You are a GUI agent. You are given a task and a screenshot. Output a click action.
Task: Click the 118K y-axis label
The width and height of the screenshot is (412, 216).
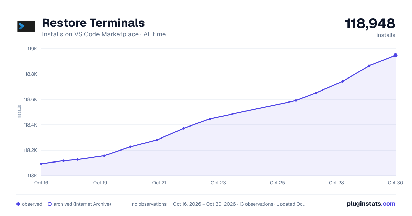click(32, 176)
